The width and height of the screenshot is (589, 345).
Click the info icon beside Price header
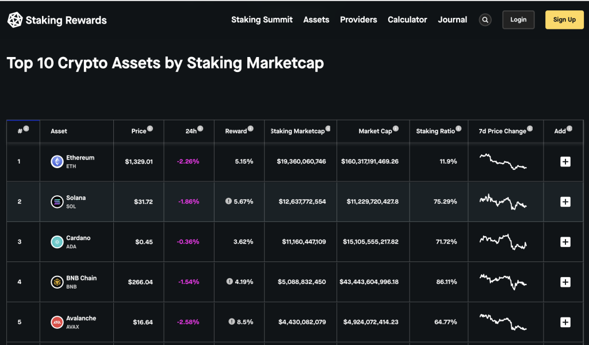[x=150, y=128]
